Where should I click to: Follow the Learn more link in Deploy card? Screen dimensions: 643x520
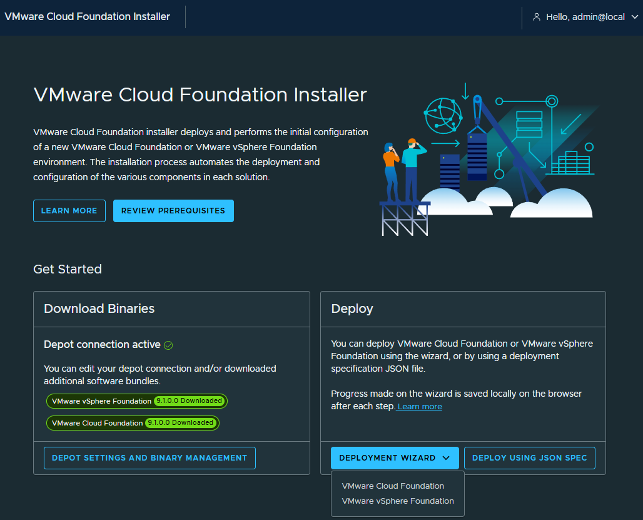click(420, 406)
